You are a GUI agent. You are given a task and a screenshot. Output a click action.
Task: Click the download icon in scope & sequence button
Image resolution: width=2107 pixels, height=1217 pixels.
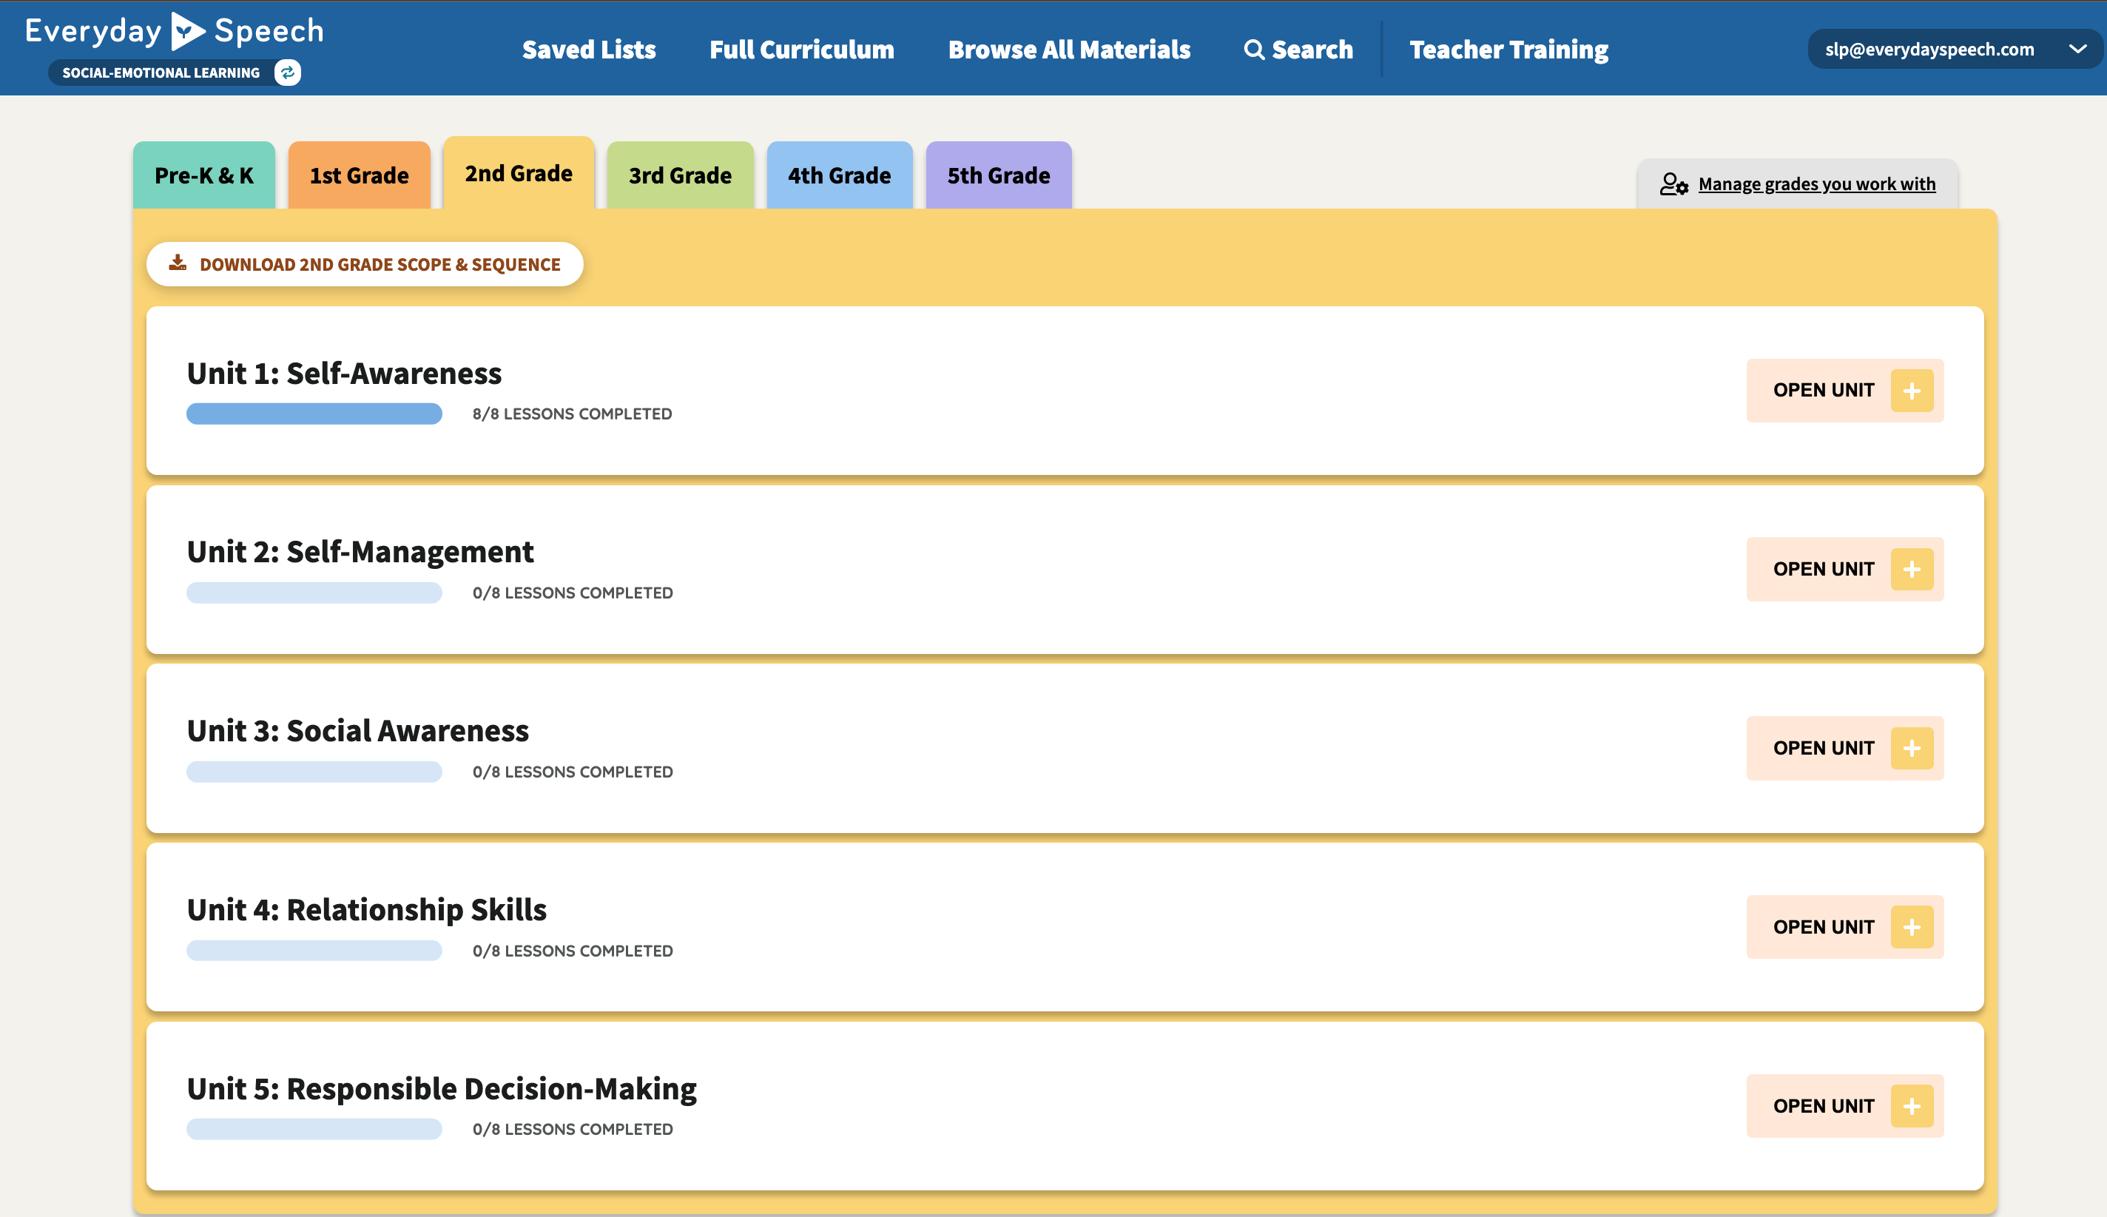pos(178,263)
